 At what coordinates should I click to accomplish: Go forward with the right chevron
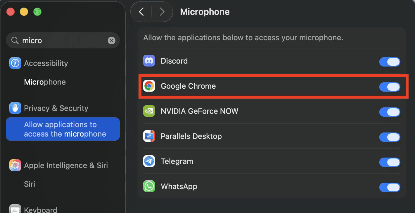click(162, 12)
